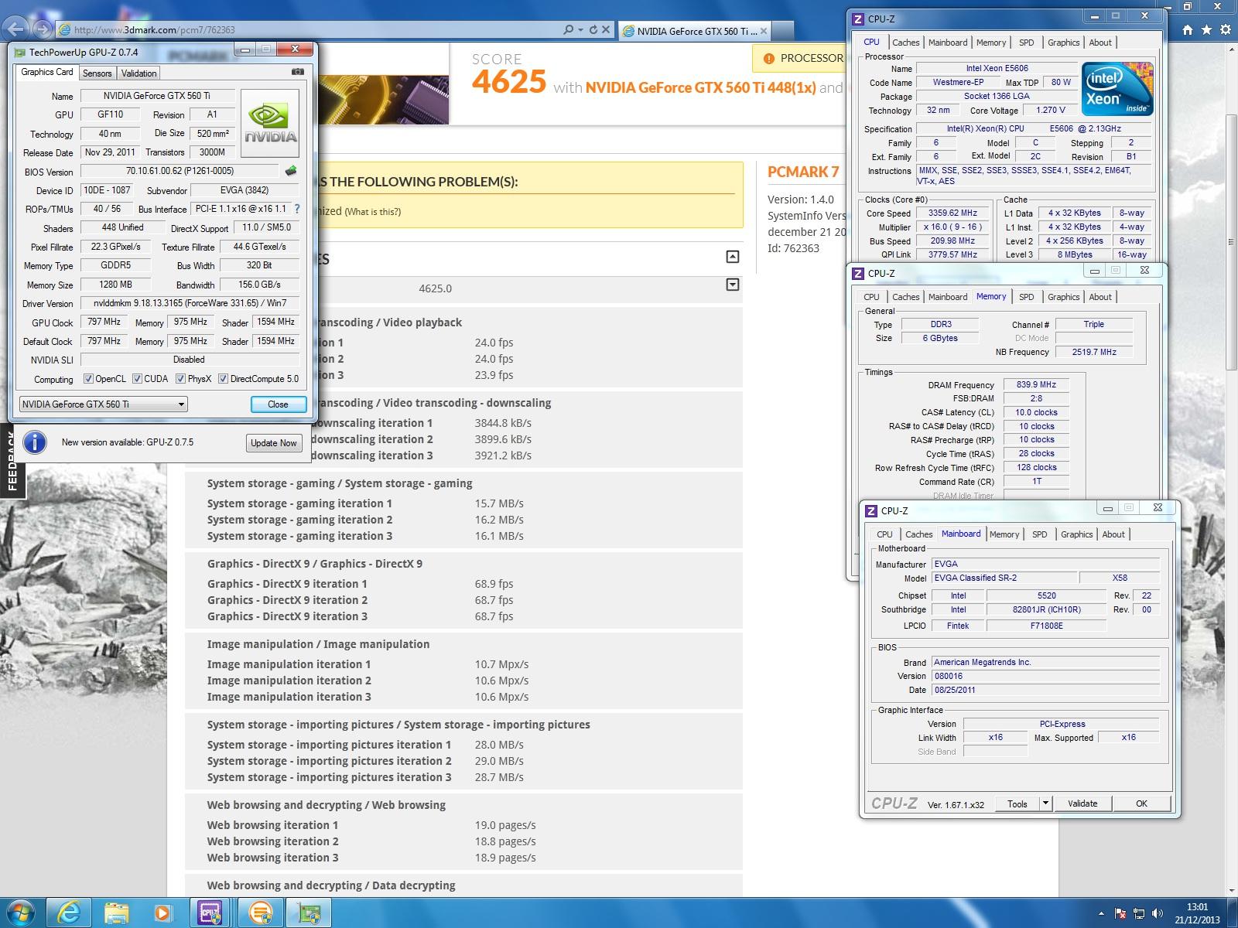Click the BIOS save chip icon in GPU-Z
Viewport: 1238px width, 928px height.
(291, 171)
